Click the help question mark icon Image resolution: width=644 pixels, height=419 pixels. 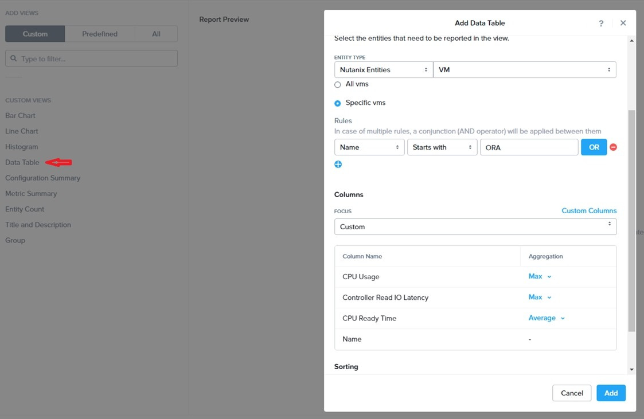601,24
